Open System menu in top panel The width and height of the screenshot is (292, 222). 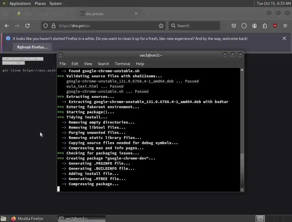point(56,3)
